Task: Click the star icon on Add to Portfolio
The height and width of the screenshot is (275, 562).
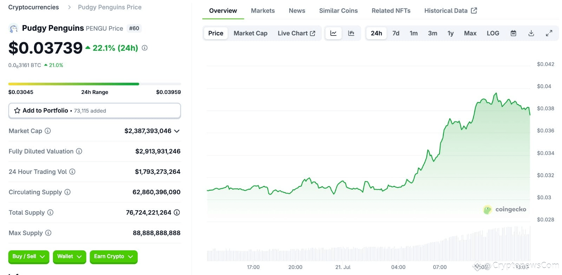Action: point(17,111)
